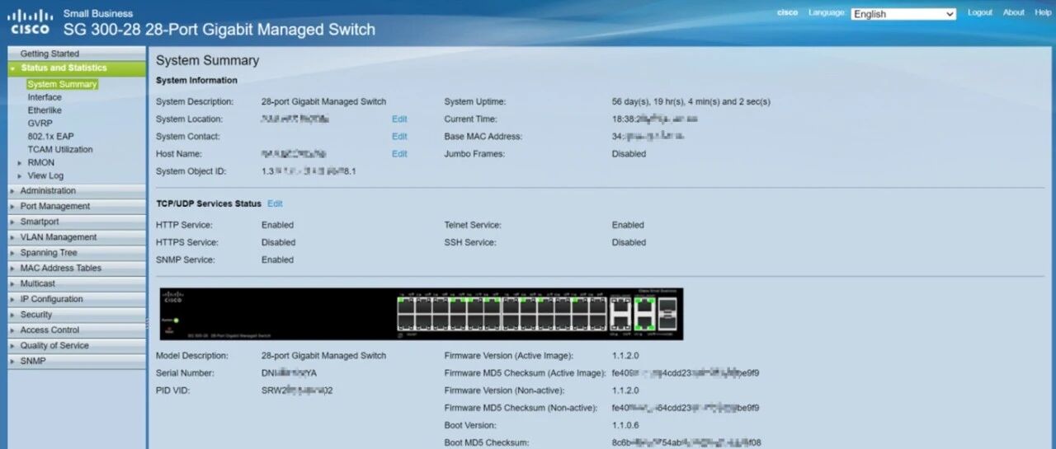Viewport: 1056px width, 449px height.
Task: Click the SSH Service Disabled value
Action: point(629,243)
